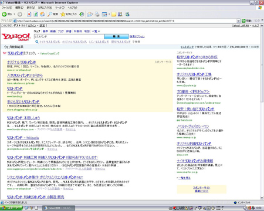
Task: Open the ヘルプ menu
Action: click(72, 8)
